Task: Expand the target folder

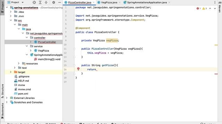Action: coord(11,72)
